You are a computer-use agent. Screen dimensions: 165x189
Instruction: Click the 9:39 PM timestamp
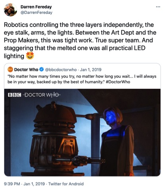coord(12,184)
